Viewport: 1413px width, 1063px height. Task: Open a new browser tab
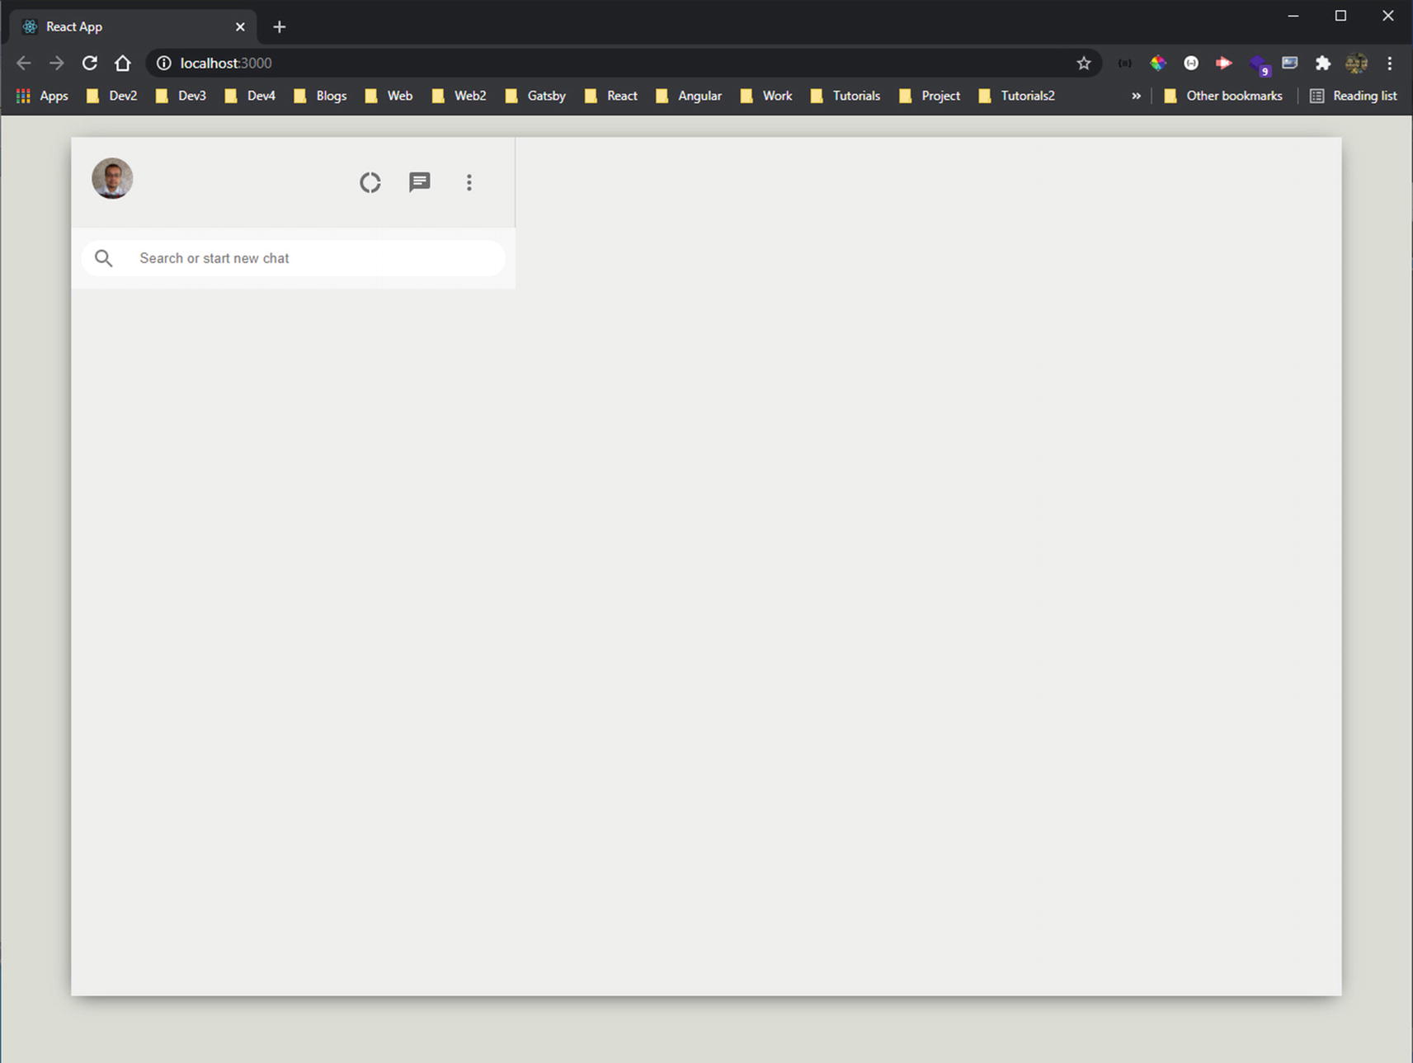280,26
